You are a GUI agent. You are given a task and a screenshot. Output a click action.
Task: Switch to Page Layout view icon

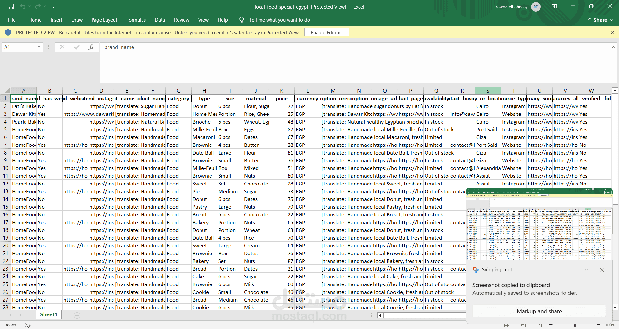pyautogui.click(x=523, y=325)
